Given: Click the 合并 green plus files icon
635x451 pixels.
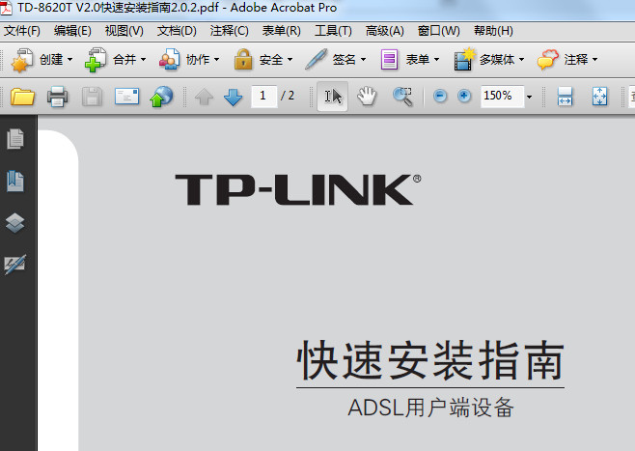Looking at the screenshot, I should pyautogui.click(x=96, y=60).
